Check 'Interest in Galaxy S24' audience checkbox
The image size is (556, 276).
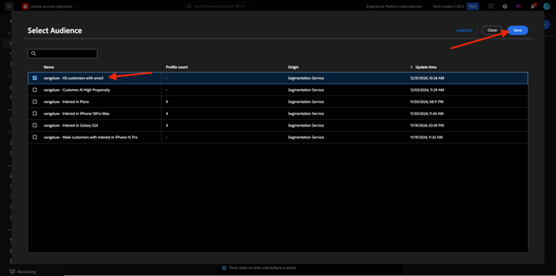[35, 125]
